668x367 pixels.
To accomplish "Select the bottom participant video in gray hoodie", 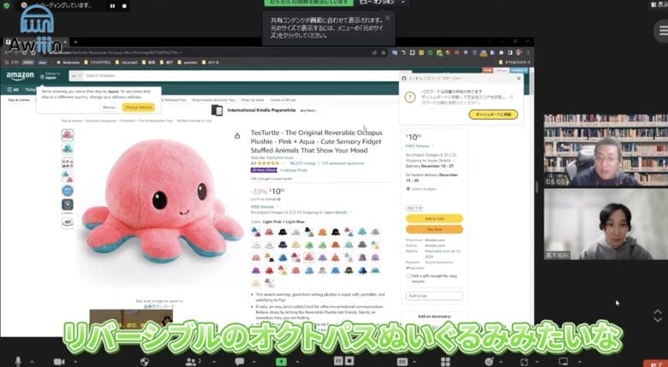I will 605,224.
